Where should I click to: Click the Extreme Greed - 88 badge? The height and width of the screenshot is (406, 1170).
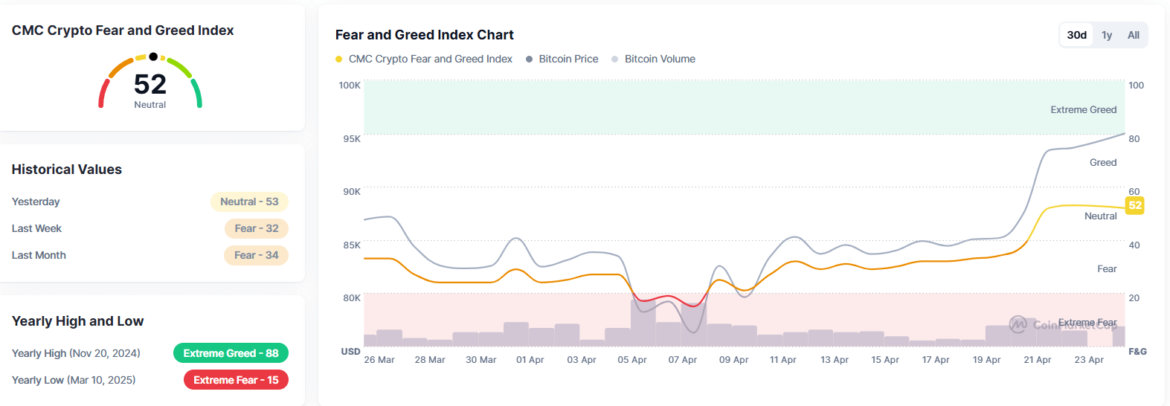231,353
